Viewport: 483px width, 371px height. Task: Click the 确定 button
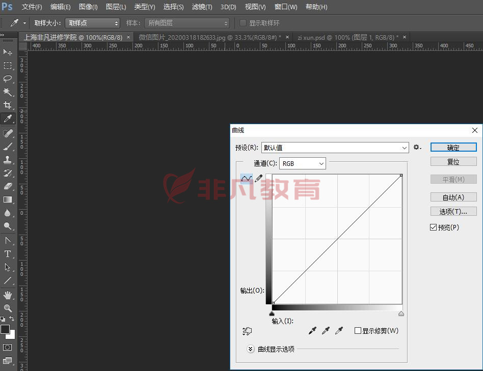tap(453, 148)
